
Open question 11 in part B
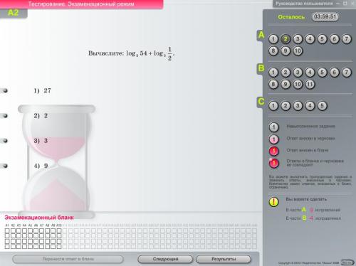pos(310,84)
